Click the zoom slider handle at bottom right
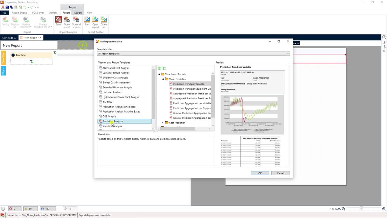The image size is (387, 218). click(361, 208)
